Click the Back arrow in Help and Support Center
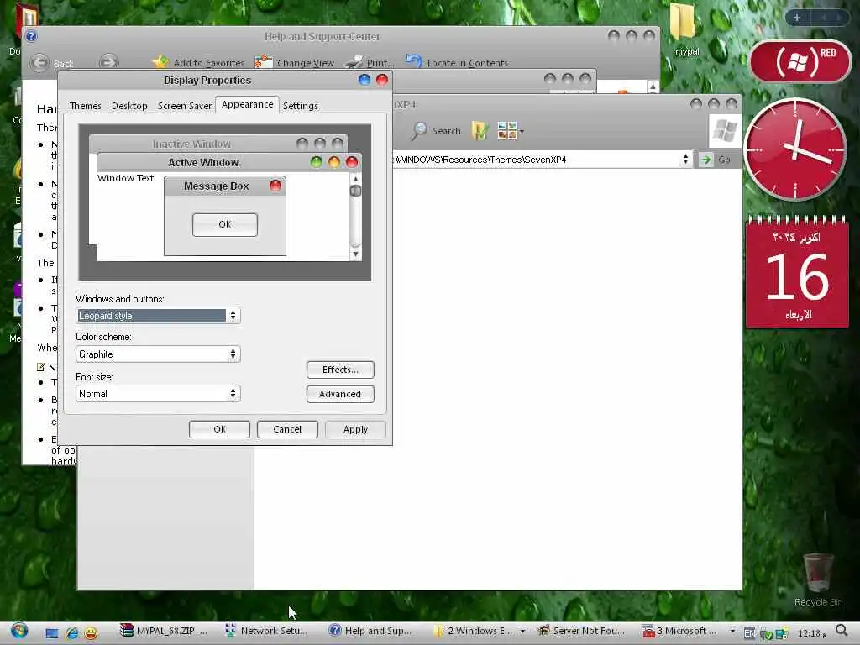Image resolution: width=860 pixels, height=645 pixels. click(39, 62)
